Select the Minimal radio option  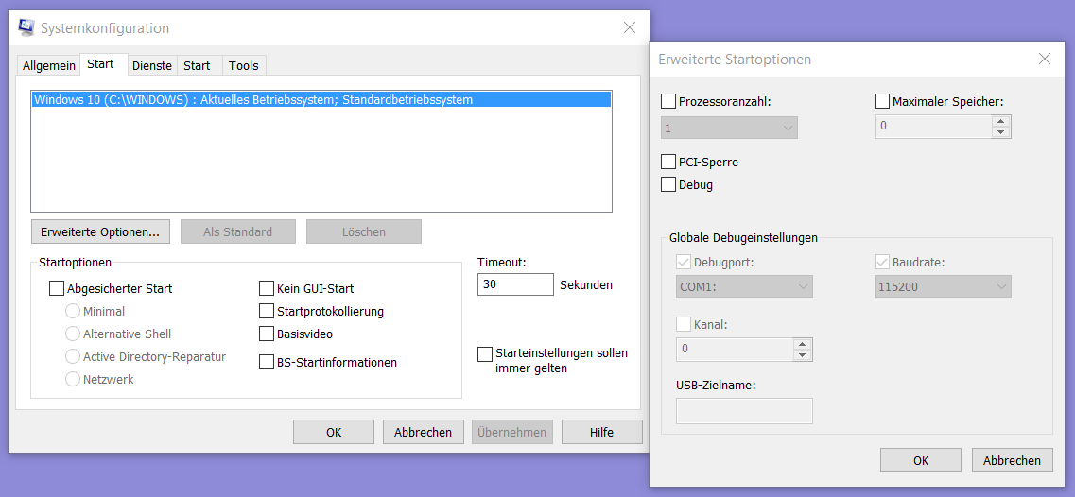[72, 311]
